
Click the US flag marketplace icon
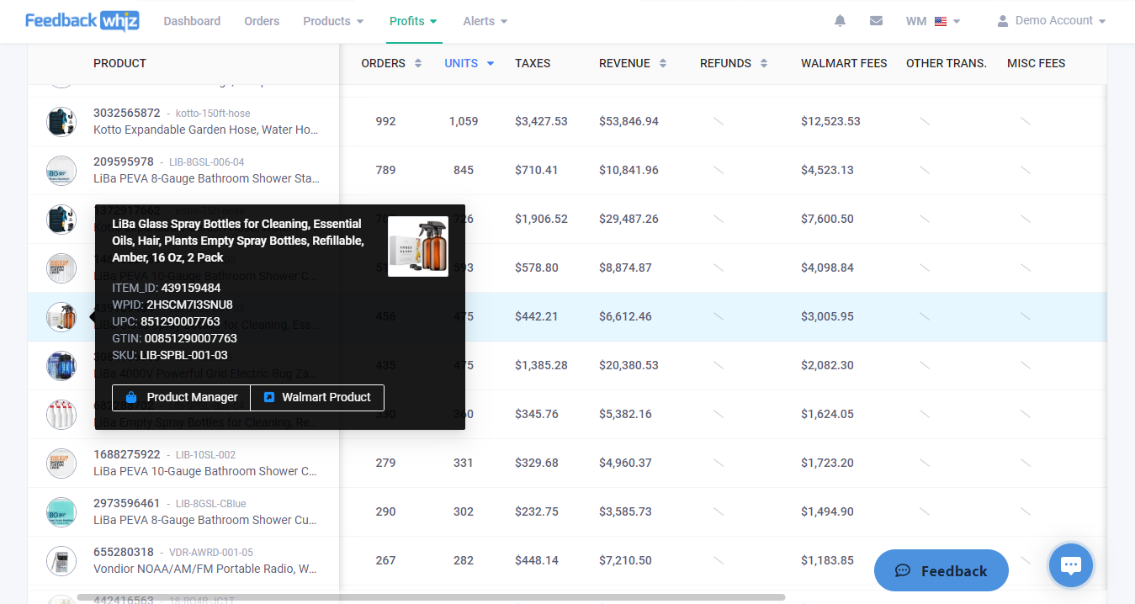click(941, 22)
